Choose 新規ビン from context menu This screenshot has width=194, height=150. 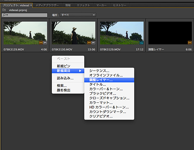[68, 66]
